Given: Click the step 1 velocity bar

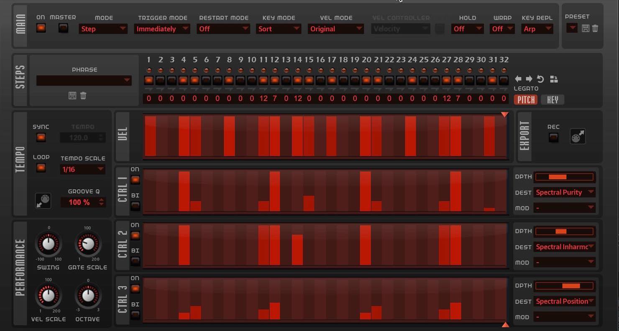Looking at the screenshot, I should 151,136.
